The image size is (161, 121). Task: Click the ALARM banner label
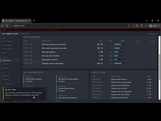pos(4,30)
